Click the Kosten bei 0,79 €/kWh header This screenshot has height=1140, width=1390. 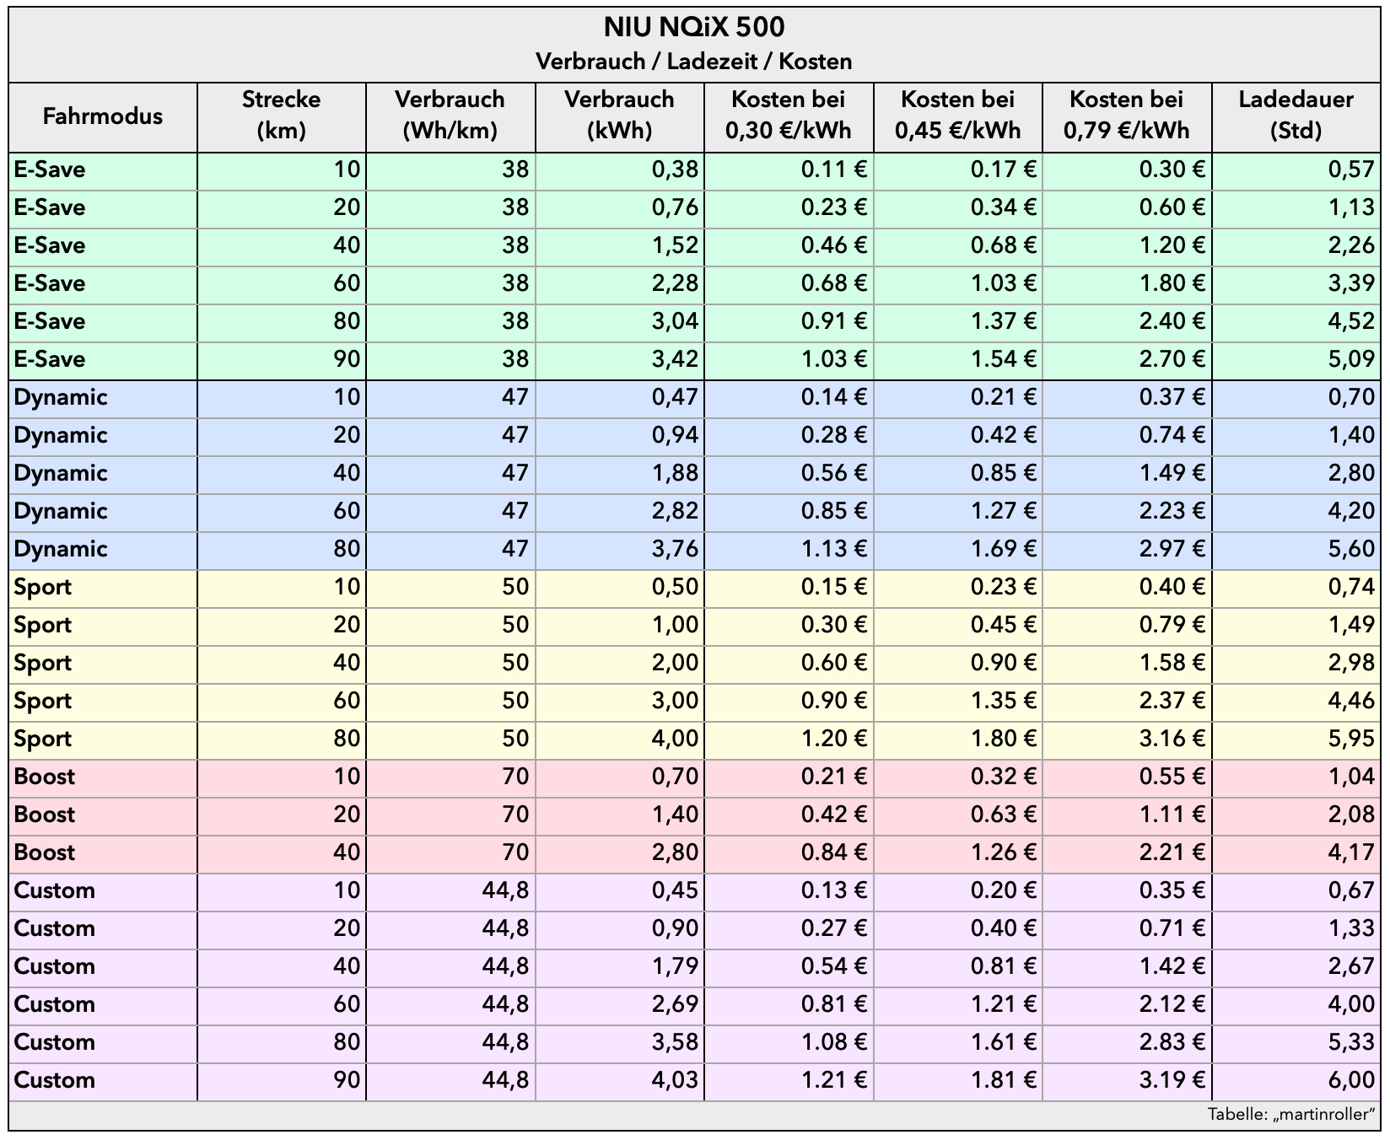pyautogui.click(x=1126, y=116)
